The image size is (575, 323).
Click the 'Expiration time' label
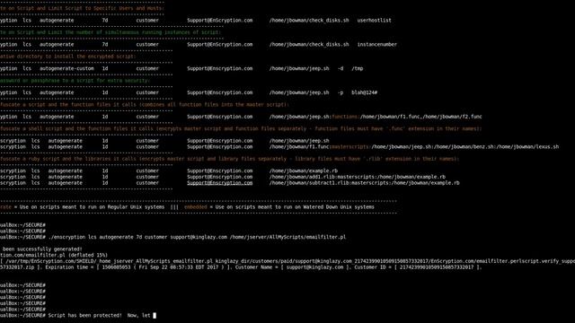66,267
